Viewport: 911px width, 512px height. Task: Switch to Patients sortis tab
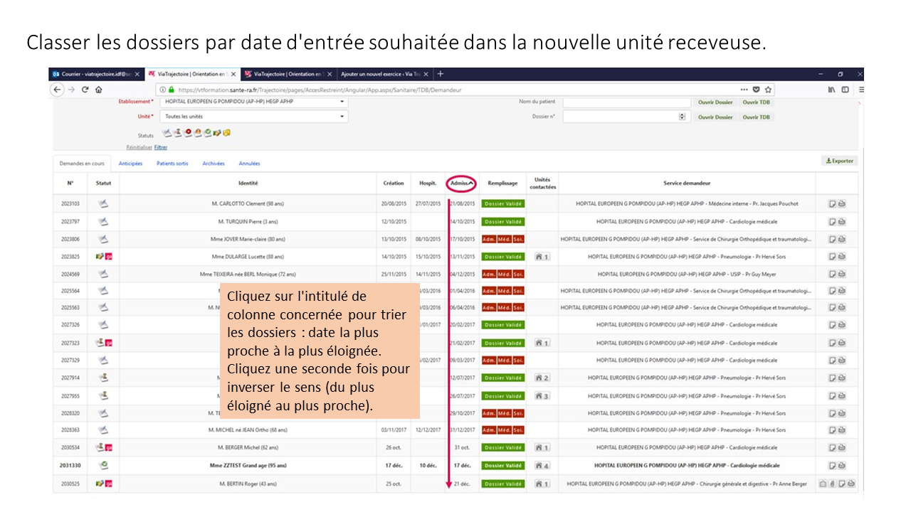172,164
